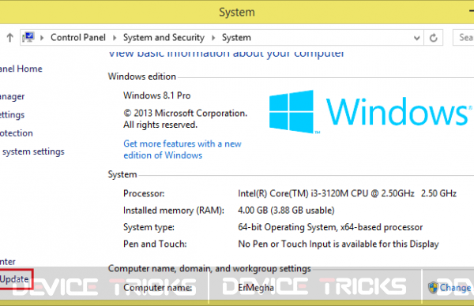Open Remote settings link in sidebar
Image resolution: width=474 pixels, height=306 pixels.
[x=12, y=115]
